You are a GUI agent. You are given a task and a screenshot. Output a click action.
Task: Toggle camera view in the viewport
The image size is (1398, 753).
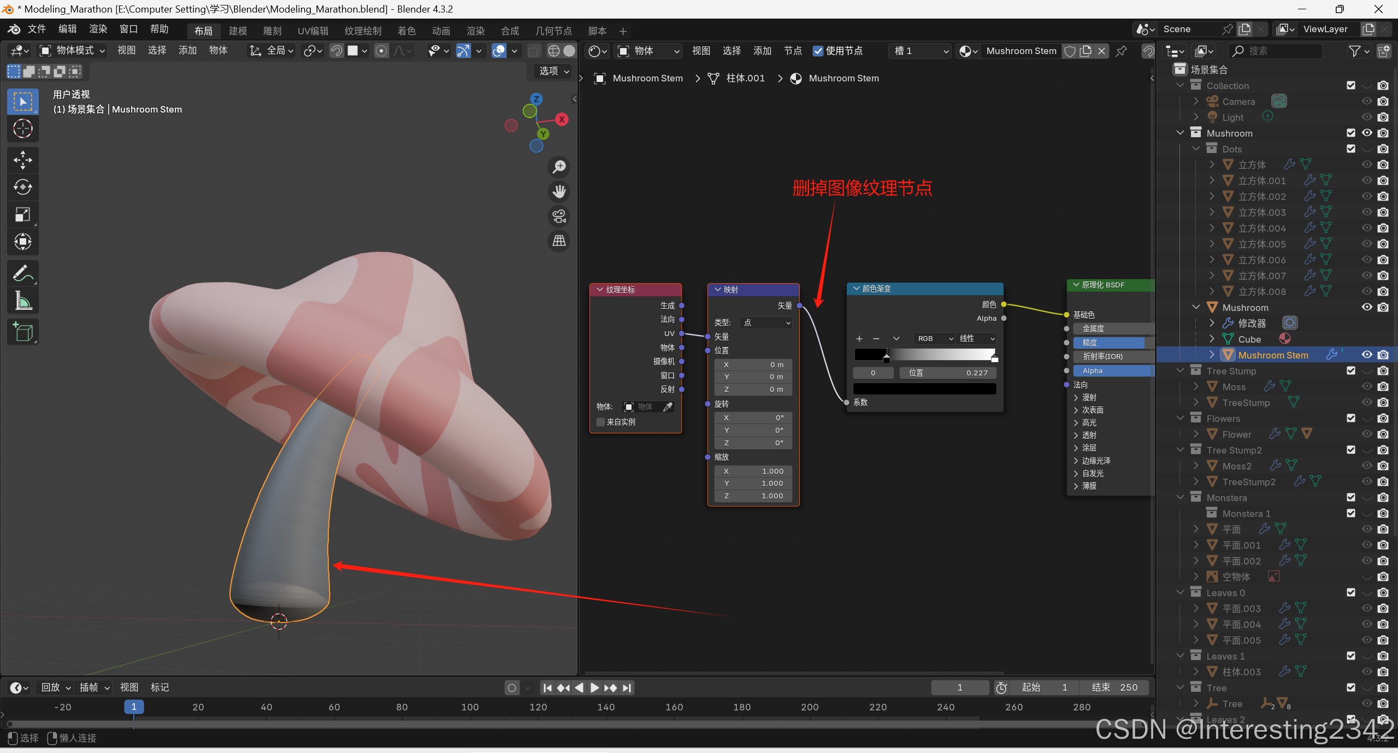coord(559,216)
